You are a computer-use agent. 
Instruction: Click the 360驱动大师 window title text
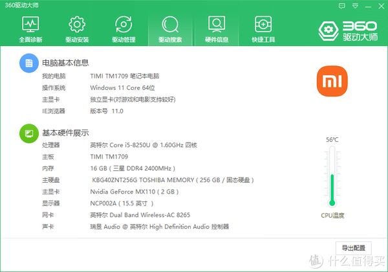(21, 5)
